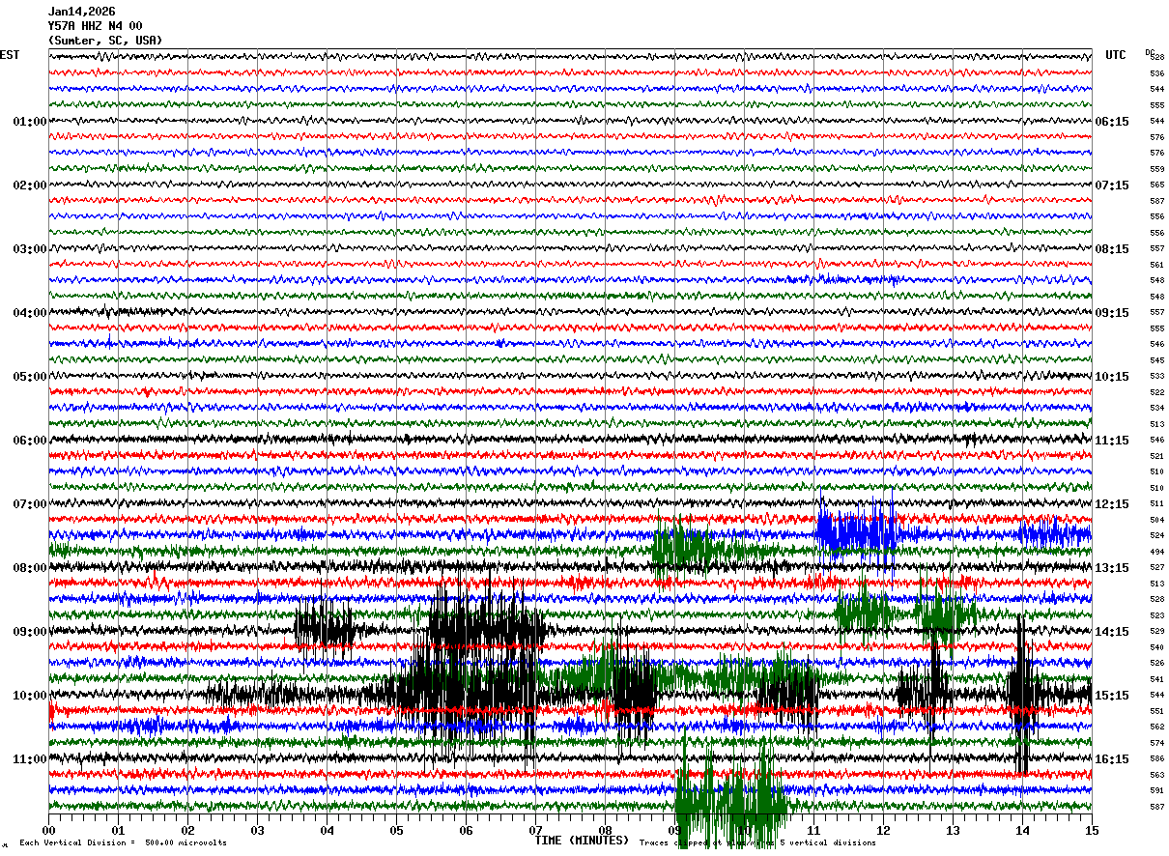
Task: Select the 04:00 EST time label
Action: pos(30,313)
